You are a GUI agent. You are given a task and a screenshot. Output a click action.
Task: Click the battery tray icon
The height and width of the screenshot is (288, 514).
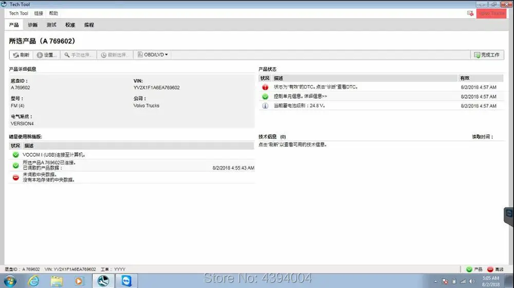[x=454, y=281]
